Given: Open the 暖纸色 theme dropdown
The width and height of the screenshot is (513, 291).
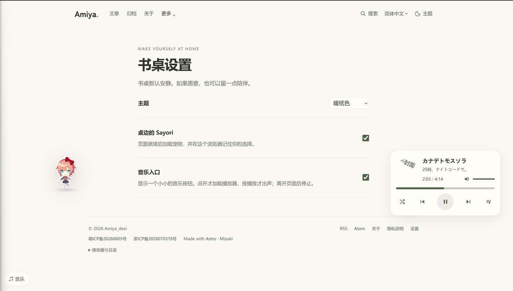Looking at the screenshot, I should 349,103.
